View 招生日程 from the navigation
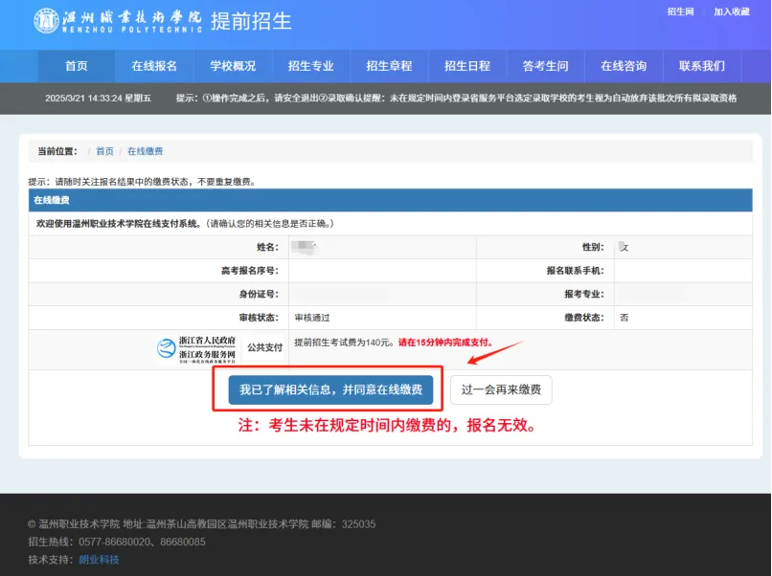This screenshot has width=772, height=576. 467,66
